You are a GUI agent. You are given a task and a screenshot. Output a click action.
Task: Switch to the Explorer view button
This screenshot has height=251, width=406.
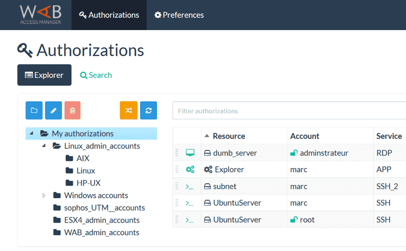[44, 75]
